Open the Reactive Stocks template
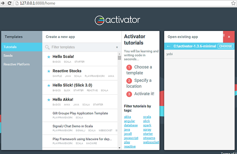This screenshot has width=237, height=154. (80, 73)
